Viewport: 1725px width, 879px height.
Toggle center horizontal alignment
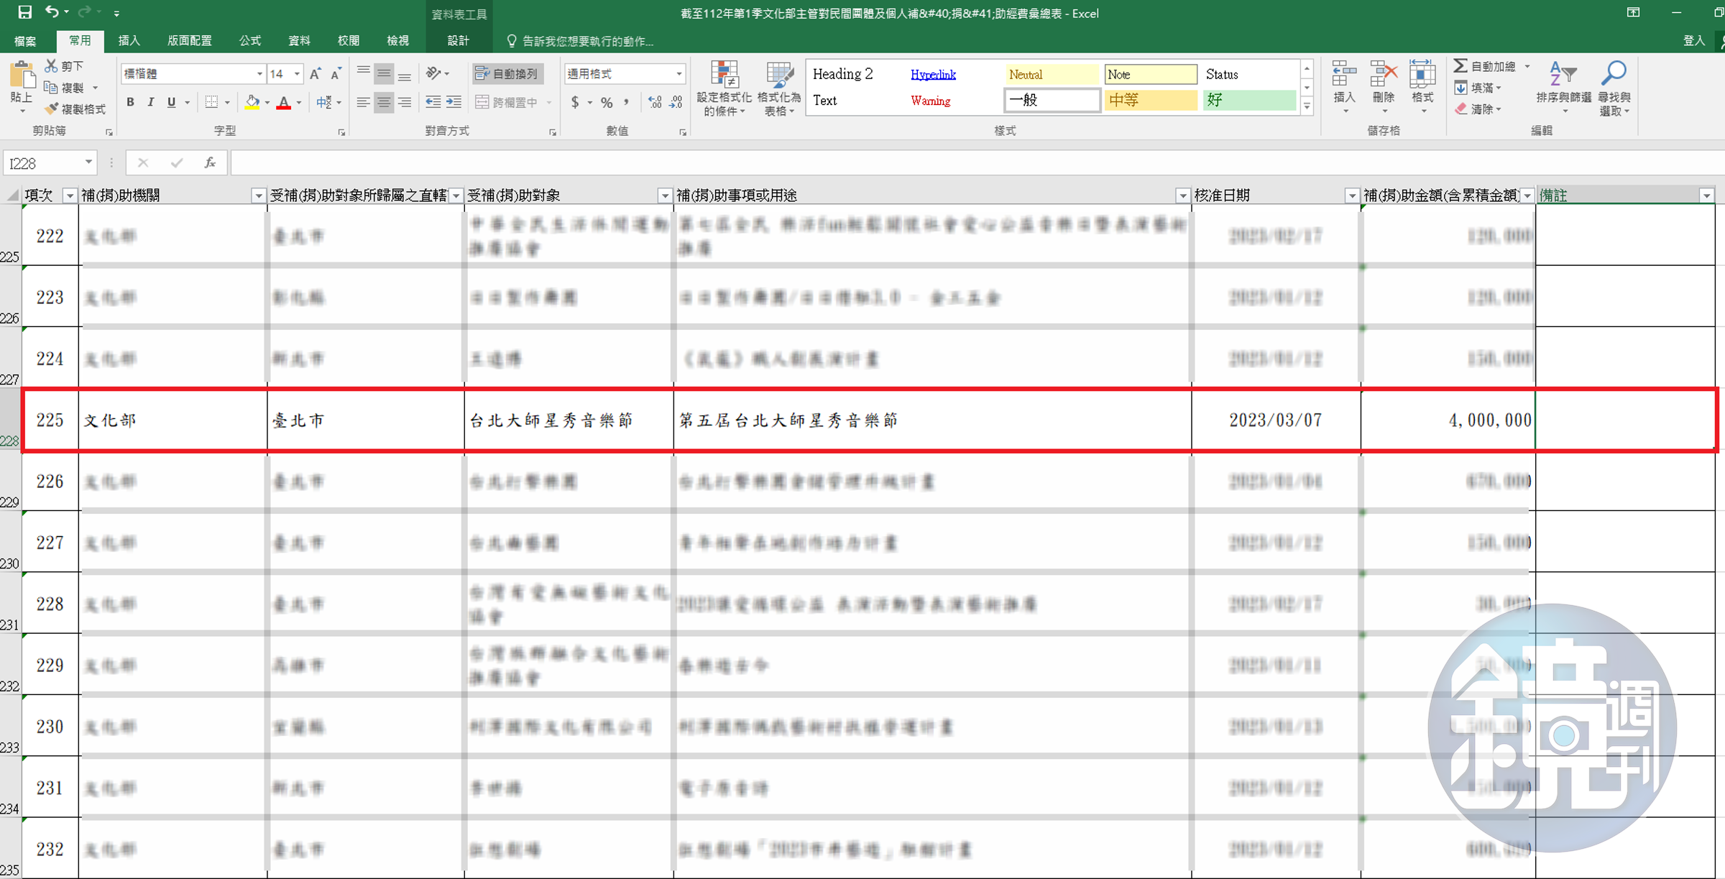[x=385, y=103]
